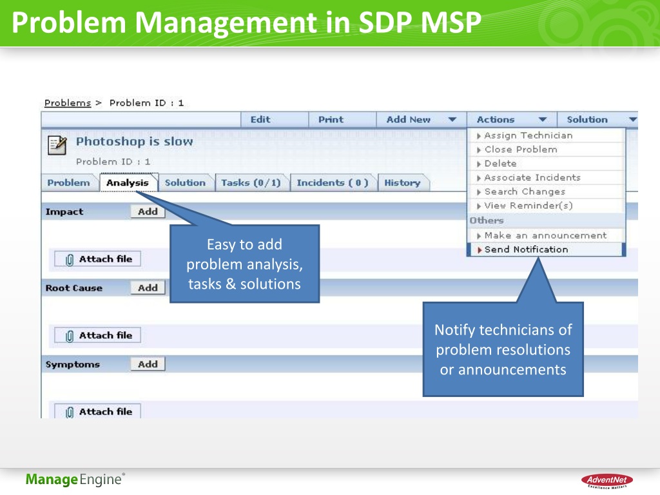Screen dimensions: 660x495
Task: Click the Solution toolbar label
Action: 587,119
